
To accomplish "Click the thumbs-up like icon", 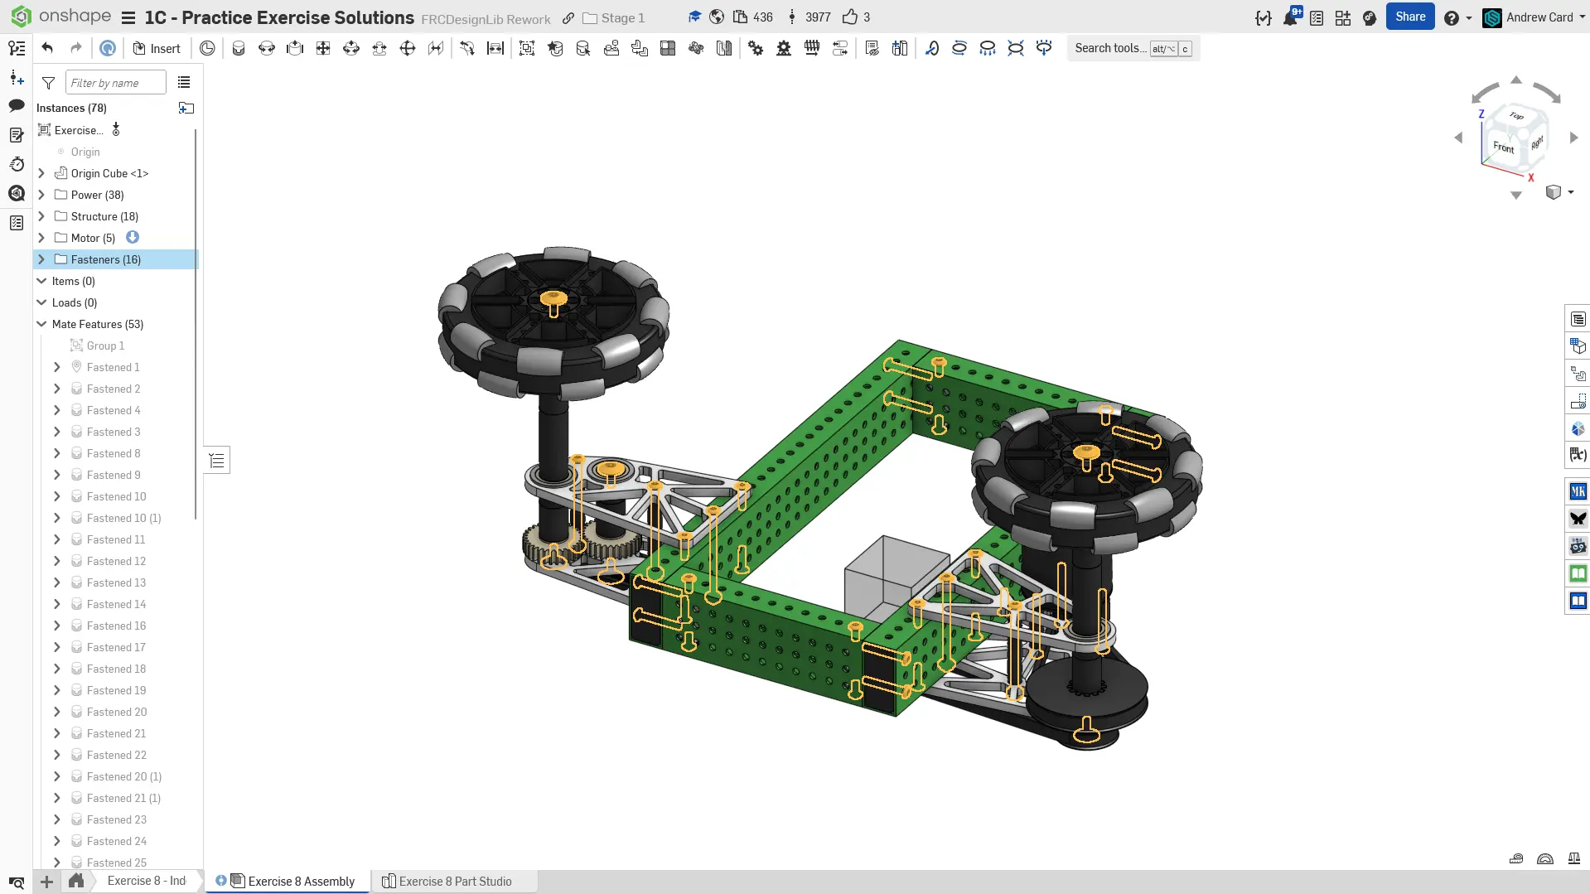I will coord(850,17).
